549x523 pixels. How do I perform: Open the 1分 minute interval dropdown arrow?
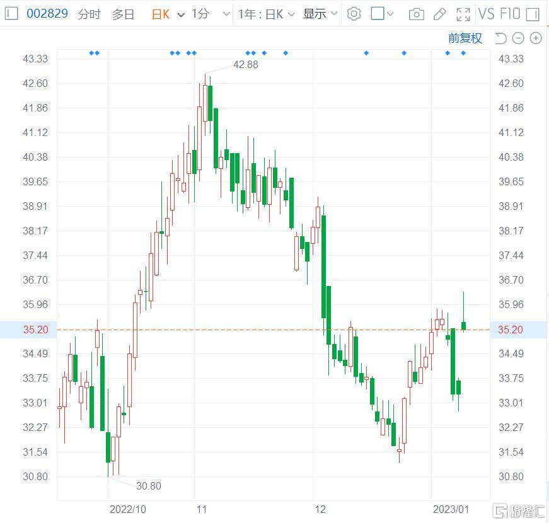(x=226, y=14)
